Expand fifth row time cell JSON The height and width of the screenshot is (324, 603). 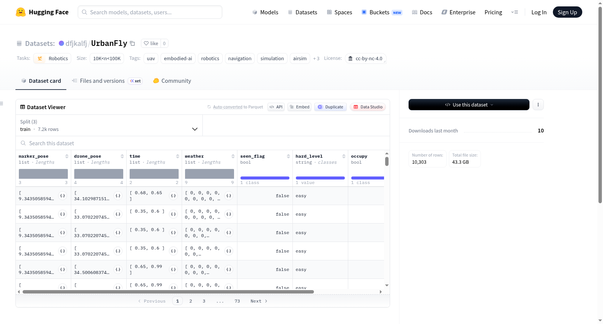(173, 269)
